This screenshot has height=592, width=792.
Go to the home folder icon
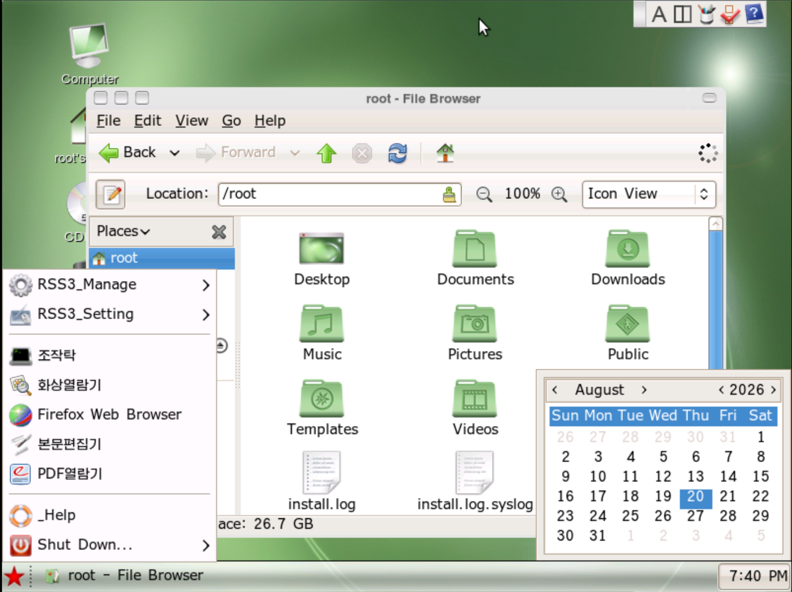[445, 153]
